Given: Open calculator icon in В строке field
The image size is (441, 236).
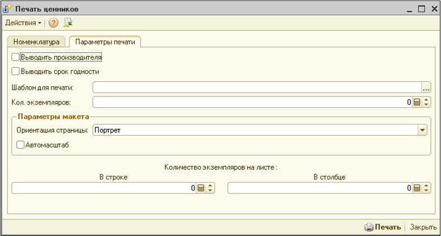Looking at the screenshot, I should tap(201, 189).
